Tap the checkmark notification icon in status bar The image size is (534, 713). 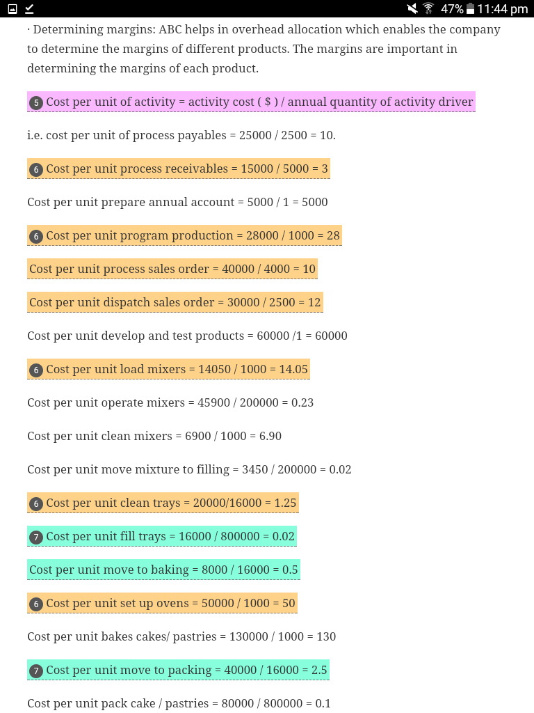pos(29,8)
